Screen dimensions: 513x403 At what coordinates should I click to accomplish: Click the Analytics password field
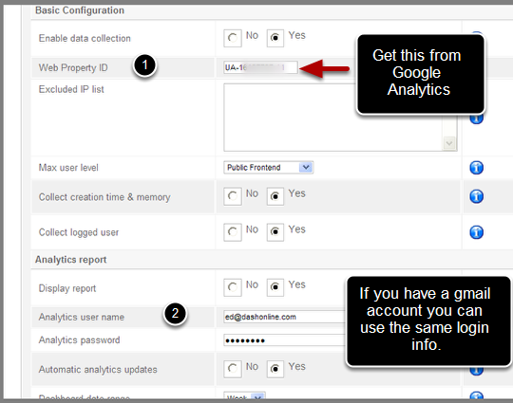tap(285, 340)
